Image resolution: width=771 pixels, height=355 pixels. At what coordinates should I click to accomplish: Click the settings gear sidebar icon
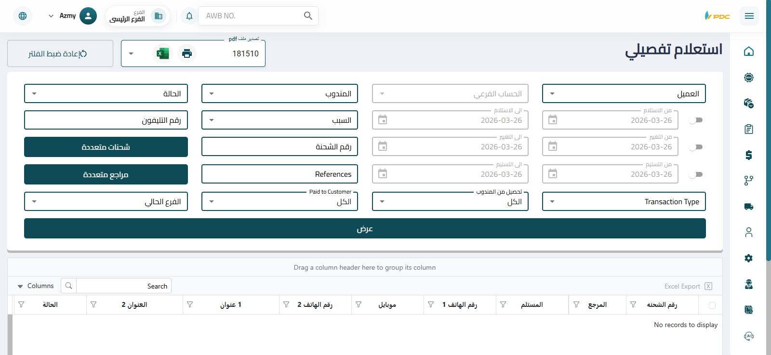click(x=748, y=258)
